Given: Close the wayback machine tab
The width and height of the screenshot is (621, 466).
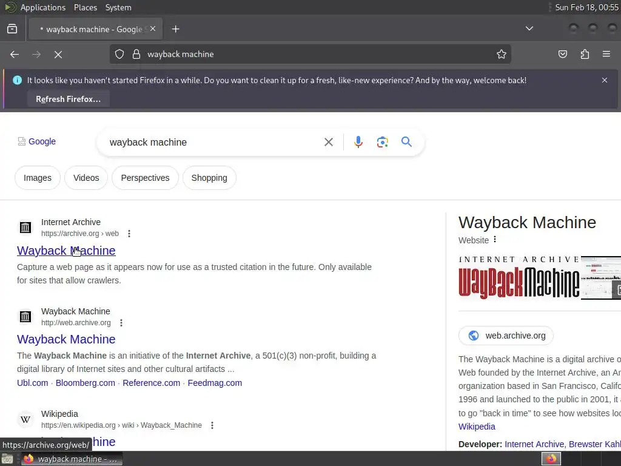Looking at the screenshot, I should click(153, 29).
